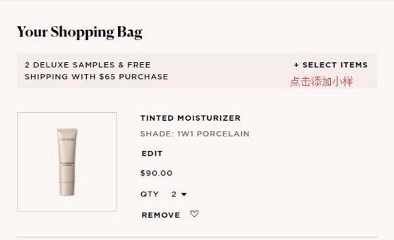This screenshot has height=240, width=394.
Task: Open the quantity dropdown arrow
Action: tap(184, 195)
